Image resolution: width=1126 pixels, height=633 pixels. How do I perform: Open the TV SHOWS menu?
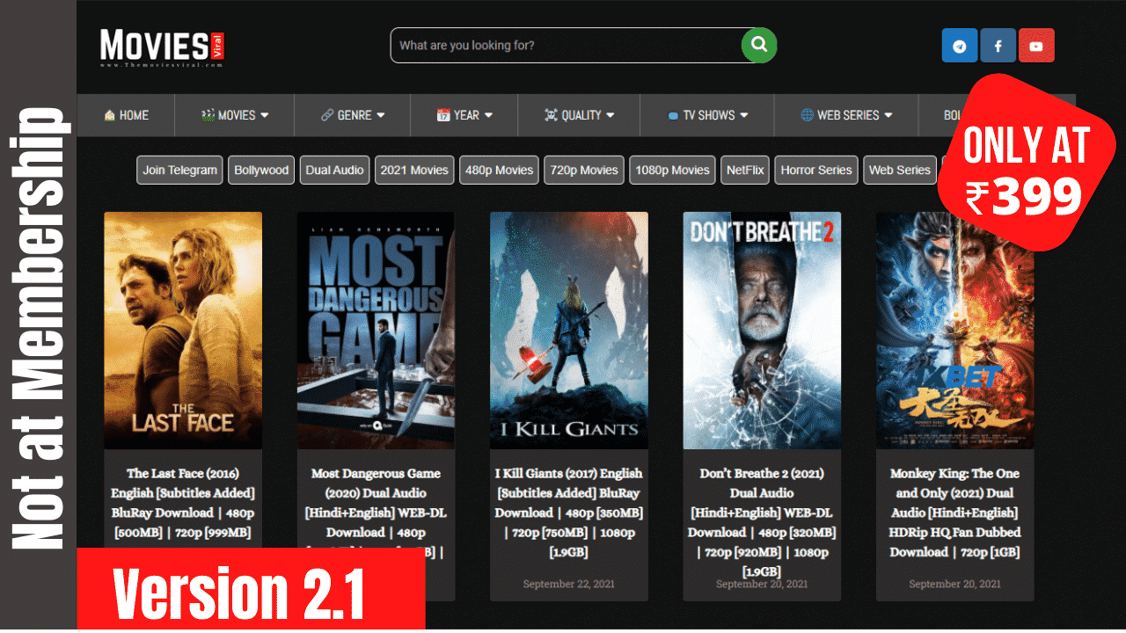[x=707, y=115]
